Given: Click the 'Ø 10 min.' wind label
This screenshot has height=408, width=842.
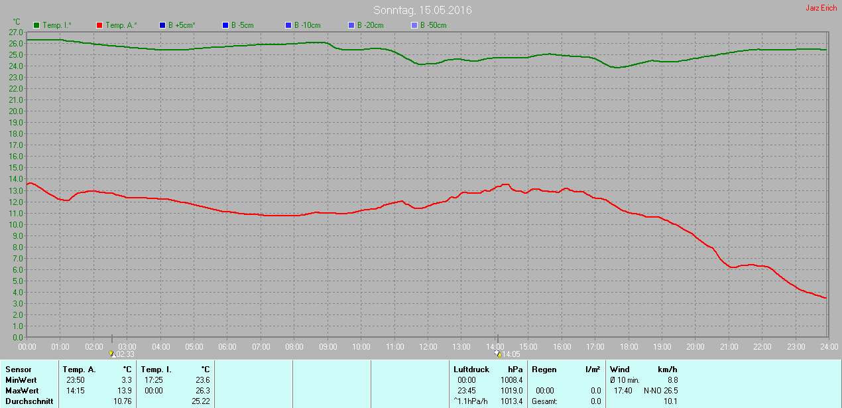Looking at the screenshot, I should [625, 380].
